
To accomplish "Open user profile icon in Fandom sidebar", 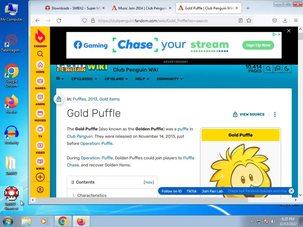I will 40,190.
